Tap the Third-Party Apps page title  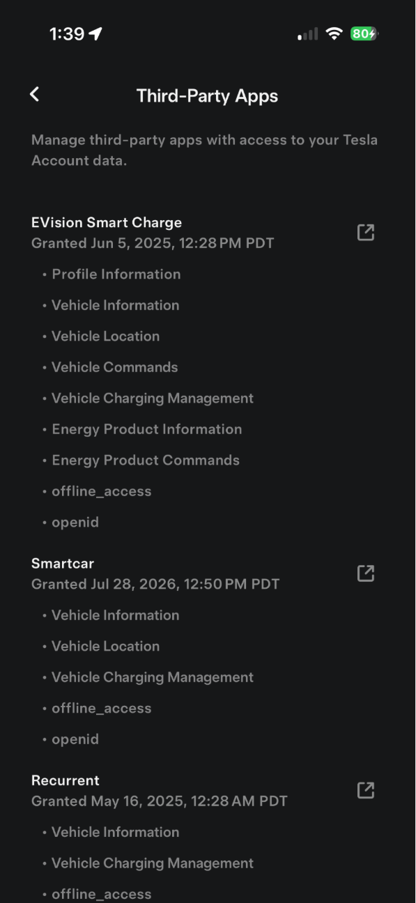pyautogui.click(x=207, y=95)
